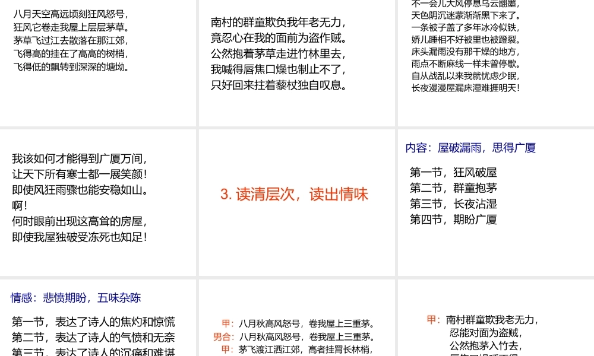The height and width of the screenshot is (356, 594).
Task: Click the line '飞得低的飘转到深深的塘坳'
Action: click(71, 67)
